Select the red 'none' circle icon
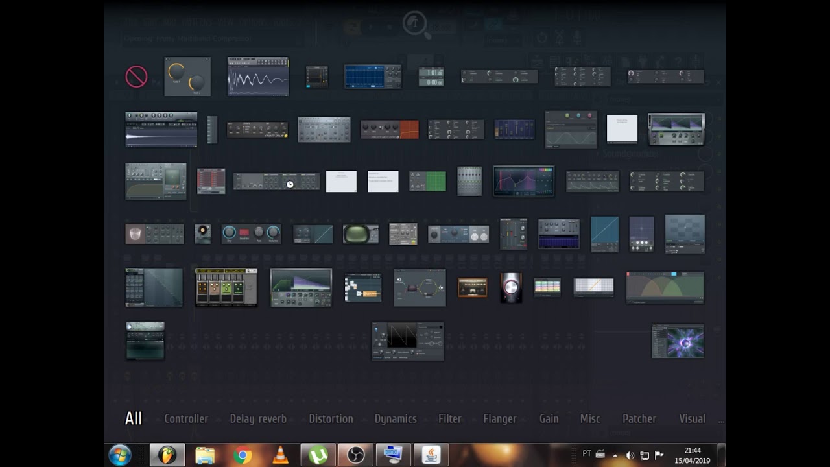The width and height of the screenshot is (830, 467). pos(136,77)
